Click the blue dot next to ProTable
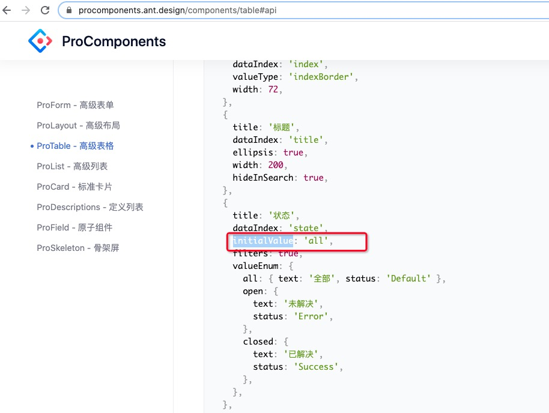The height and width of the screenshot is (413, 549). [32, 146]
